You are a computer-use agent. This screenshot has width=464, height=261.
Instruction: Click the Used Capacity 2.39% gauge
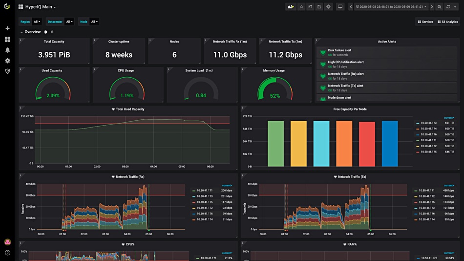pyautogui.click(x=53, y=88)
